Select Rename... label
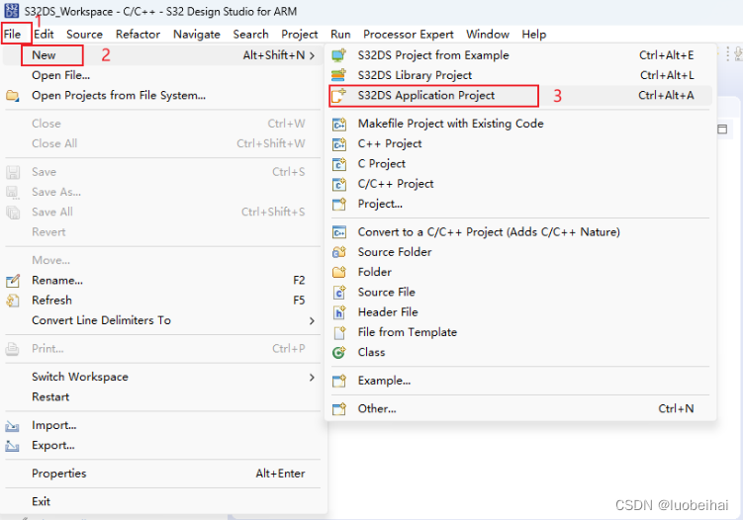This screenshot has width=743, height=520. click(x=56, y=281)
